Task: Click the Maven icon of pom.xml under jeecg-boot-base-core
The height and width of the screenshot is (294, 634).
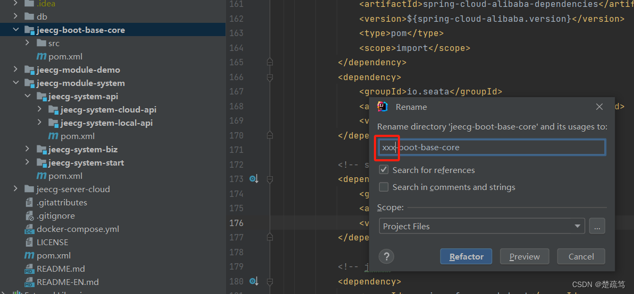Action: click(41, 56)
